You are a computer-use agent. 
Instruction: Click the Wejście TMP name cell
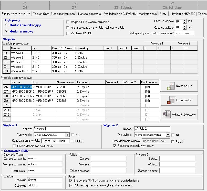click(x=21, y=71)
